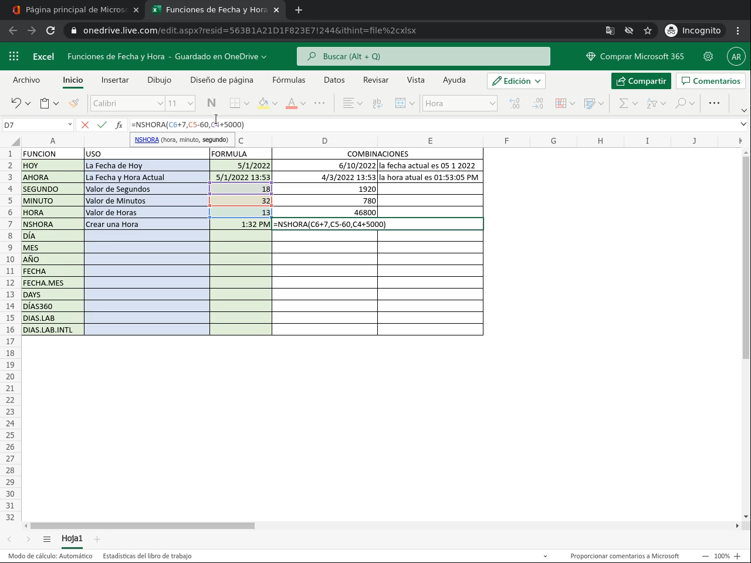Click the Compartir button
This screenshot has height=563, width=751.
[x=641, y=81]
